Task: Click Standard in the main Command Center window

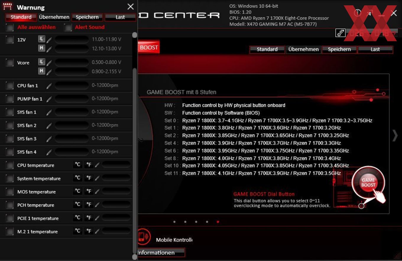Action: coord(267,49)
